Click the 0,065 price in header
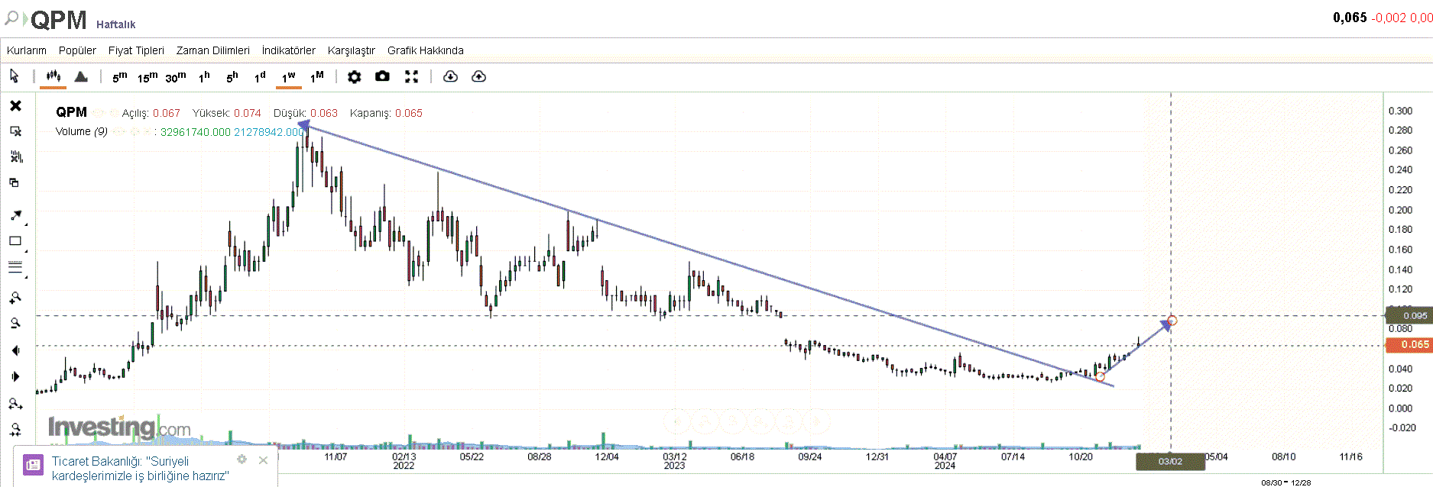 (x=1350, y=18)
